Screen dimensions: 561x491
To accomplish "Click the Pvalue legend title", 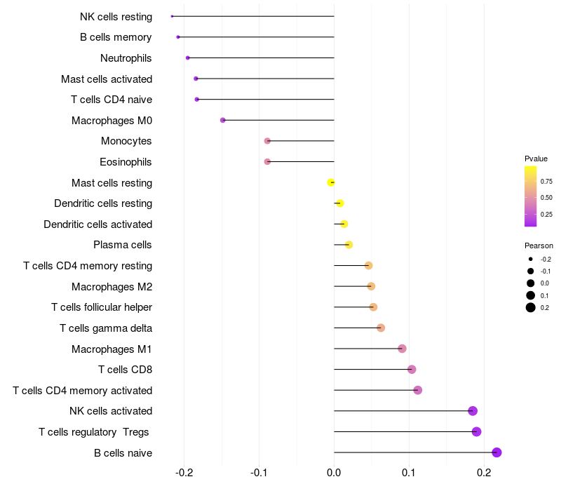I will point(536,159).
